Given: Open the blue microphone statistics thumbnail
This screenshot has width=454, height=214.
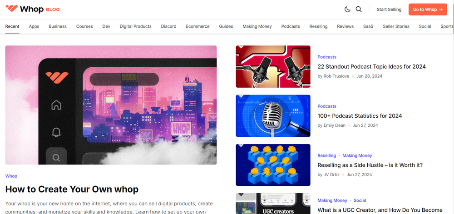Looking at the screenshot, I should [273, 115].
